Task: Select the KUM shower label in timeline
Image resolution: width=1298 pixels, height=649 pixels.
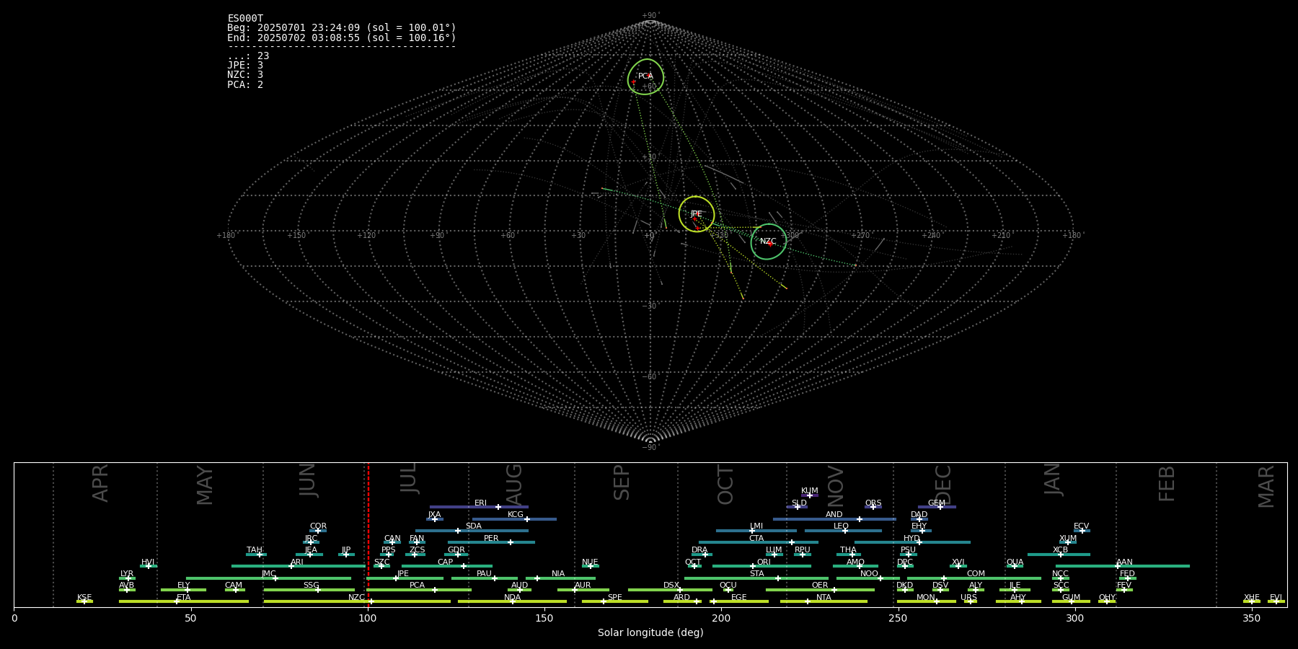Action: [810, 491]
